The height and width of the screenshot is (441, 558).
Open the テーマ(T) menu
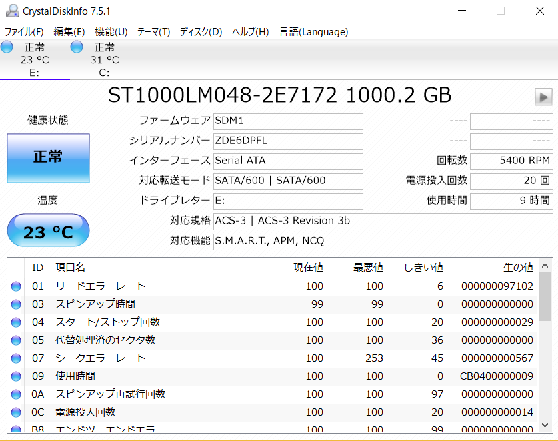pos(154,32)
